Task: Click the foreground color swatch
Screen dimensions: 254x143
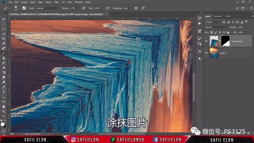Action: click(3, 124)
